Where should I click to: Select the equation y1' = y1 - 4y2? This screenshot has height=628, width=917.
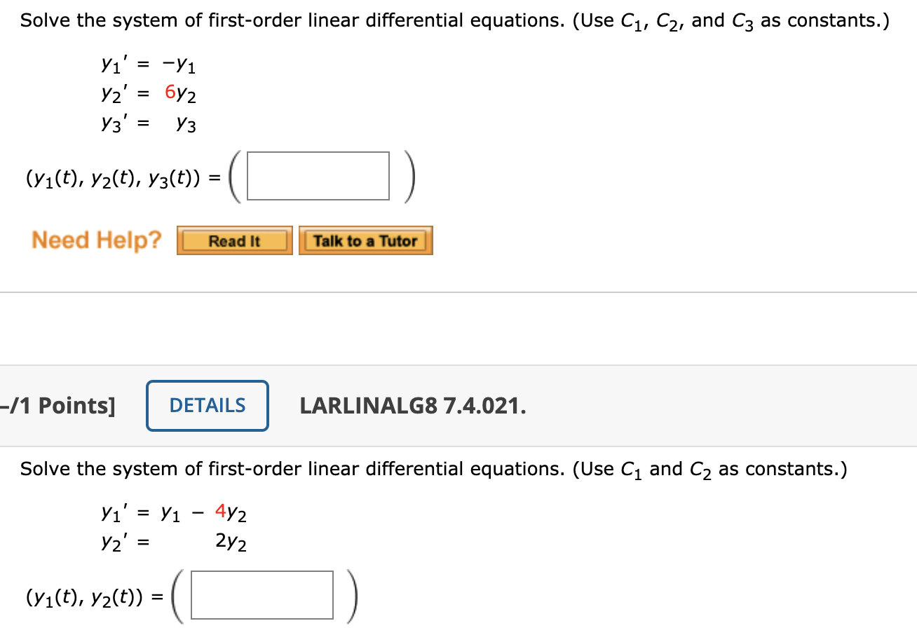174,513
